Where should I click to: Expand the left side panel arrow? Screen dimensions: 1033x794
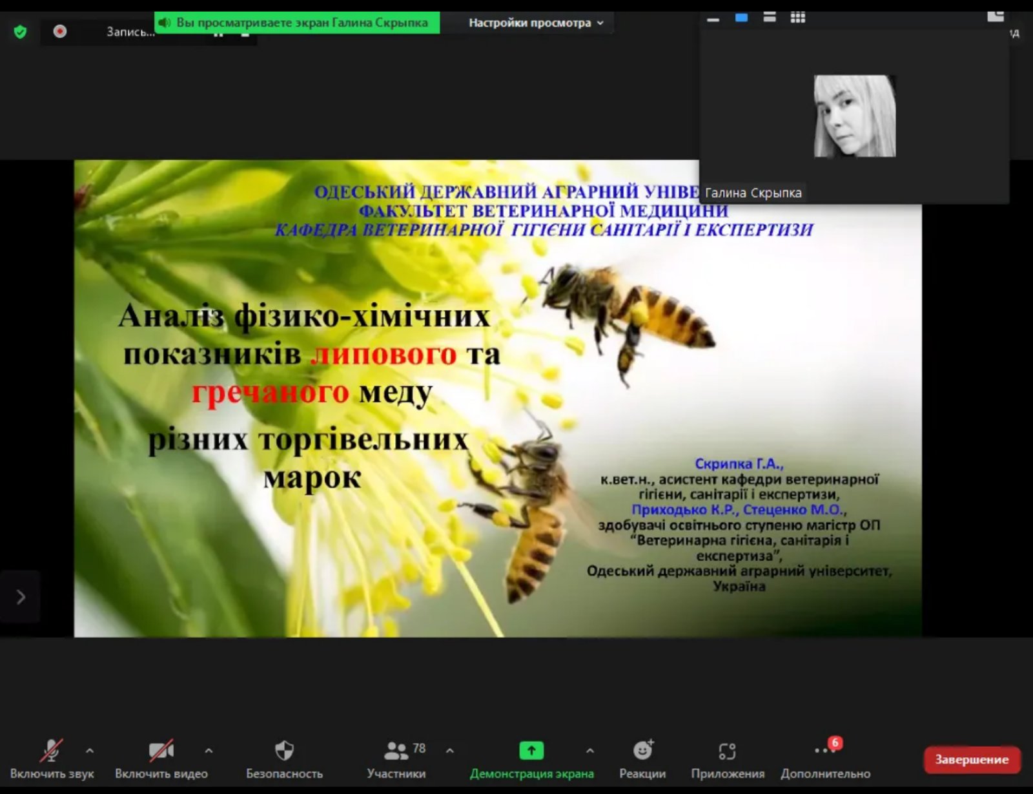click(20, 596)
